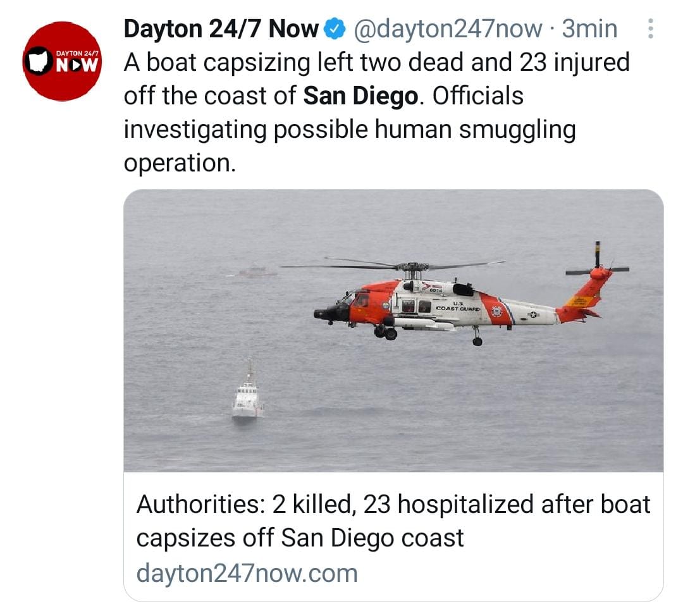683x611 pixels.
Task: Click the Ohio state logo in avatar
Action: (39, 61)
